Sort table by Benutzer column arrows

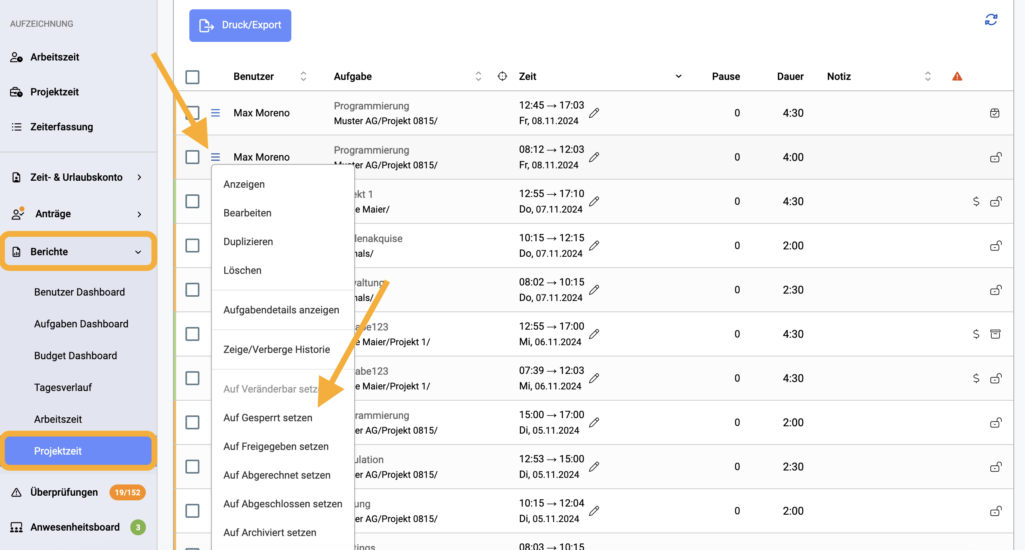coord(303,76)
